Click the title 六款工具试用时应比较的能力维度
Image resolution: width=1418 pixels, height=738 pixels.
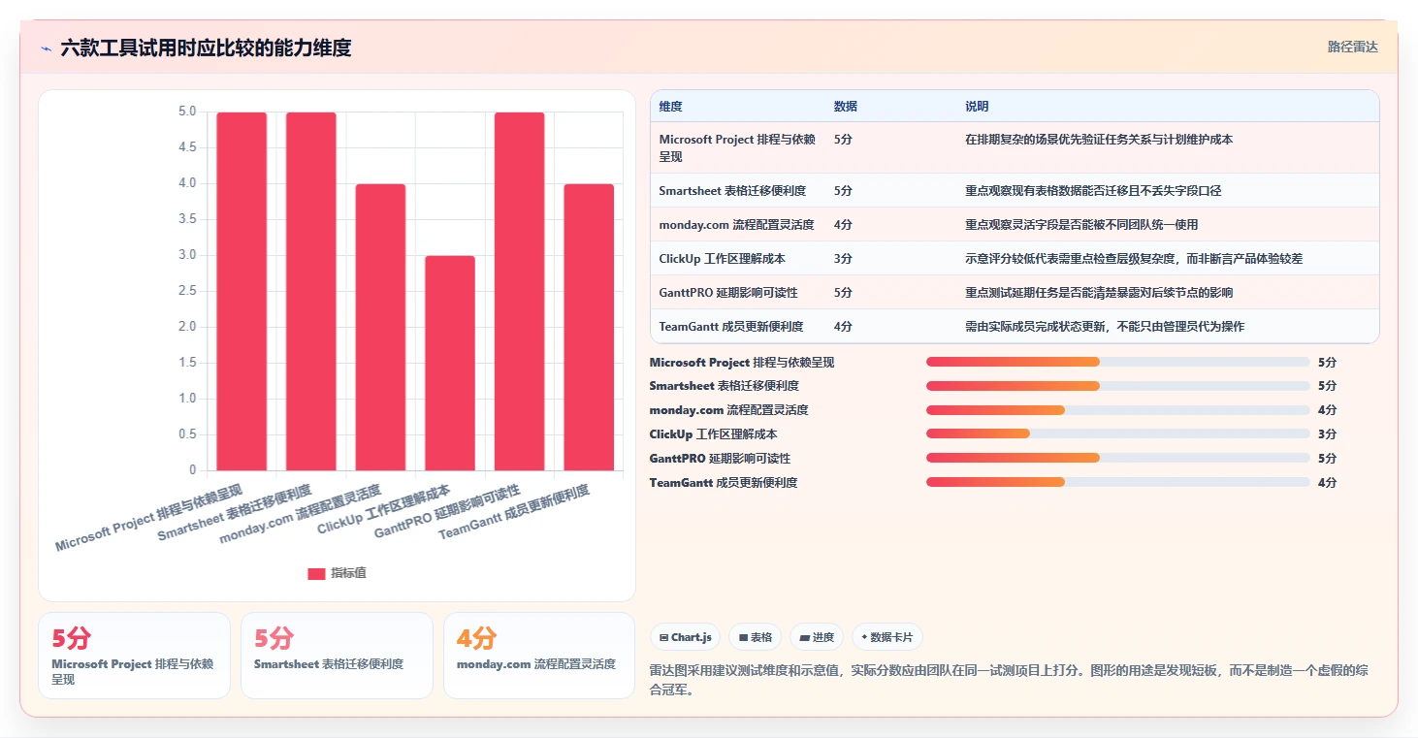click(206, 48)
